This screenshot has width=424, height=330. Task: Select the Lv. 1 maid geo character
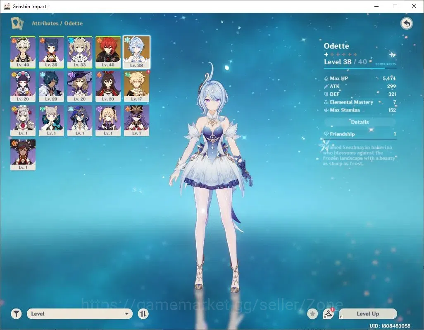coord(23,120)
